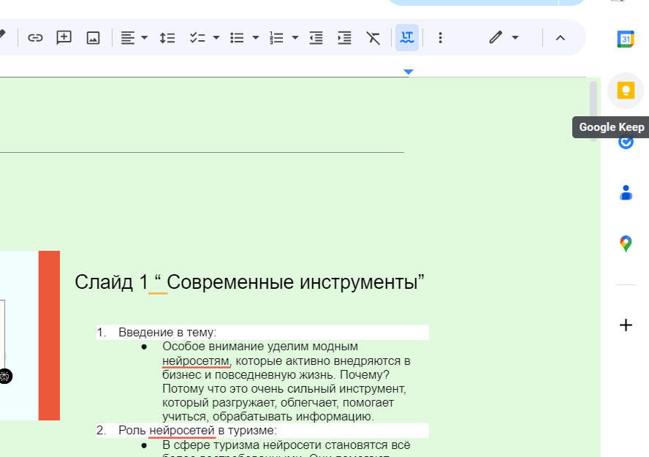Insert an image
This screenshot has height=457, width=649.
(x=92, y=37)
